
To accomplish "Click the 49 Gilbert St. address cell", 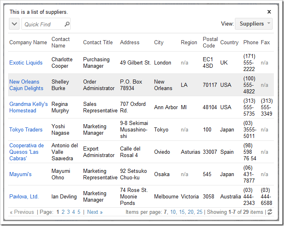I will tap(135, 62).
